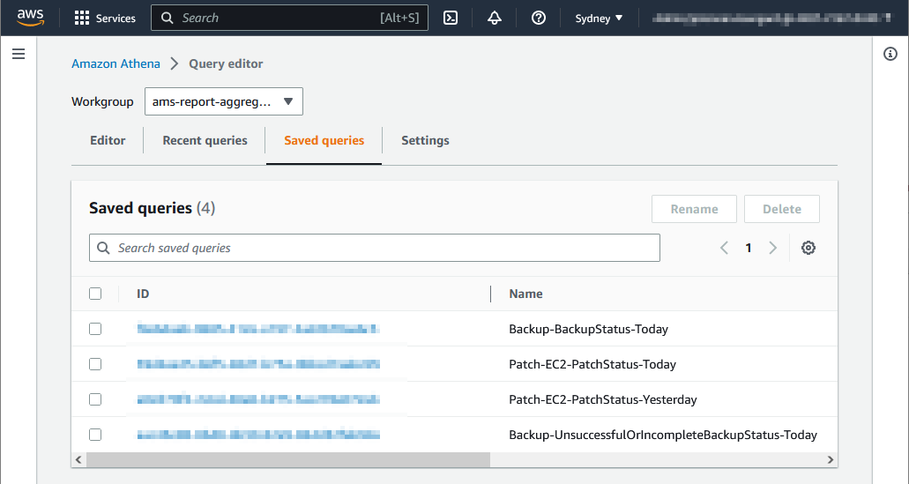Click the Delete button

pyautogui.click(x=781, y=209)
